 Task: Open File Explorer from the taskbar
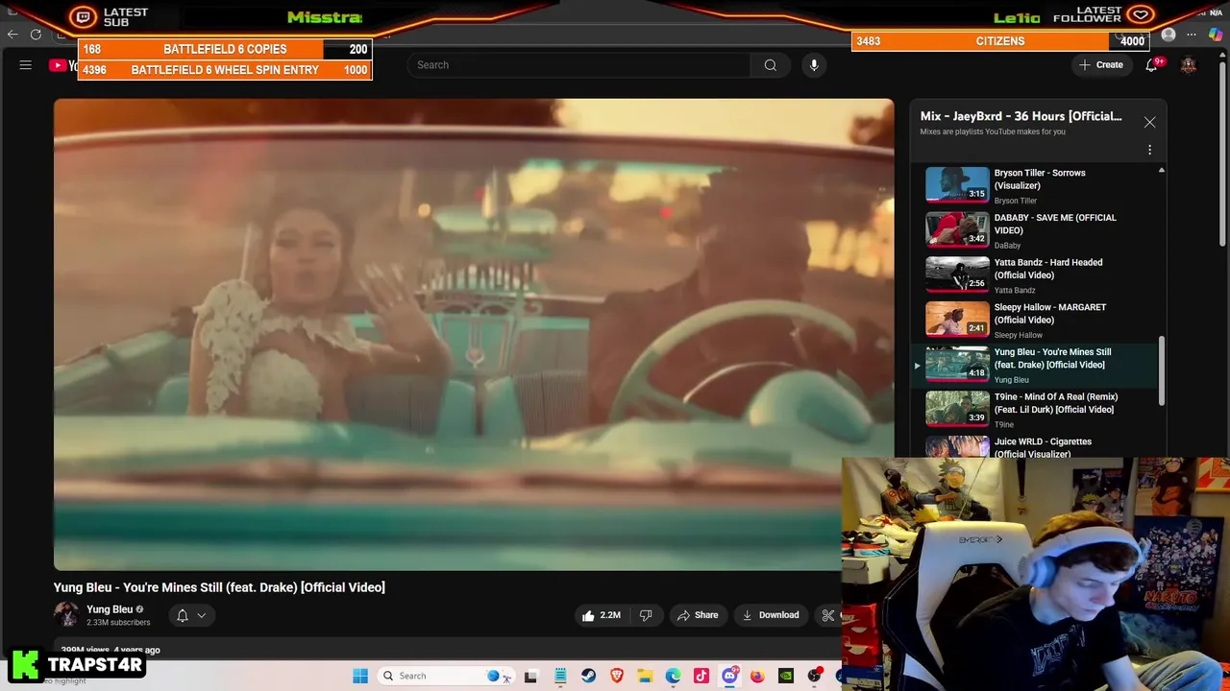pos(645,676)
